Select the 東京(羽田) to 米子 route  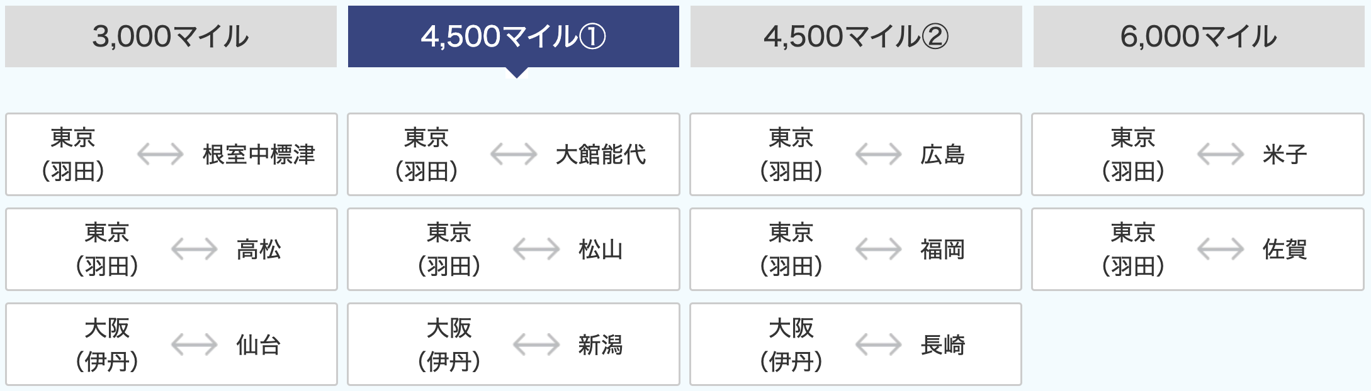tap(1198, 155)
